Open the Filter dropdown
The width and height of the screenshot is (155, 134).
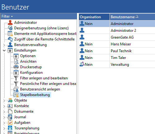coord(7,16)
